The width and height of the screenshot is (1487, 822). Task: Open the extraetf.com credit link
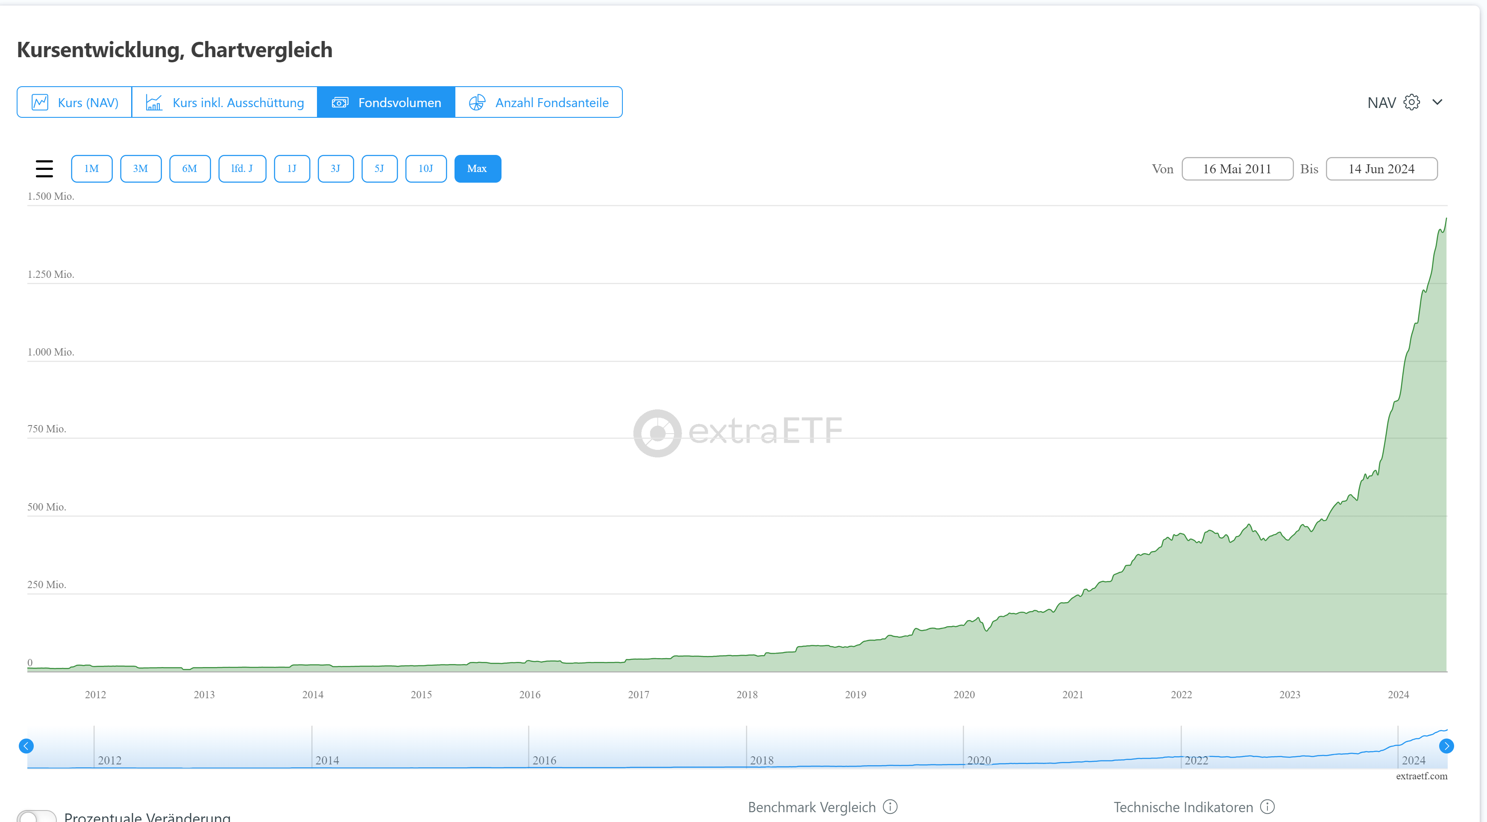coord(1421,776)
